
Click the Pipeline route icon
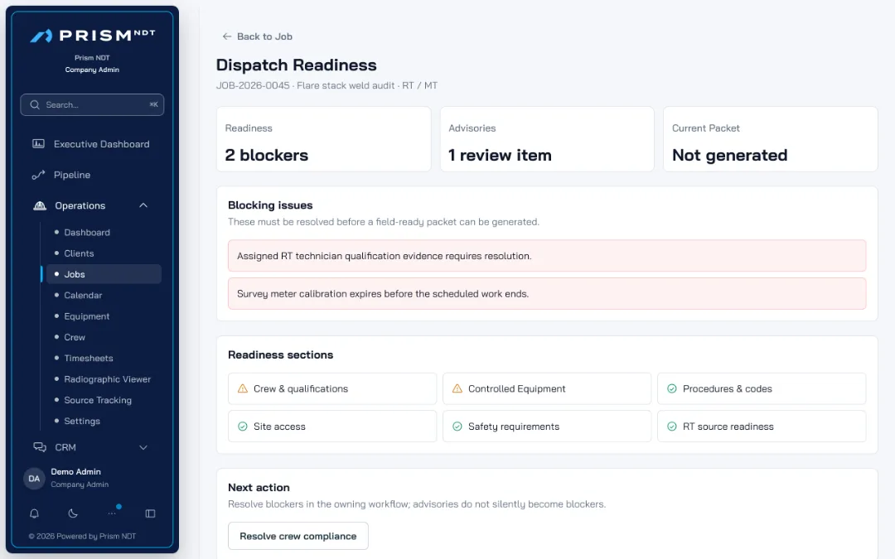pyautogui.click(x=38, y=175)
